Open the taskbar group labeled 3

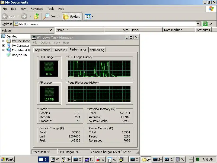pos(66,159)
